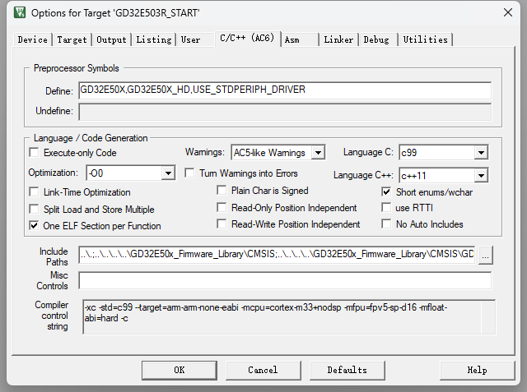The image size is (527, 392).
Task: Confirm settings with OK button
Action: tap(180, 370)
